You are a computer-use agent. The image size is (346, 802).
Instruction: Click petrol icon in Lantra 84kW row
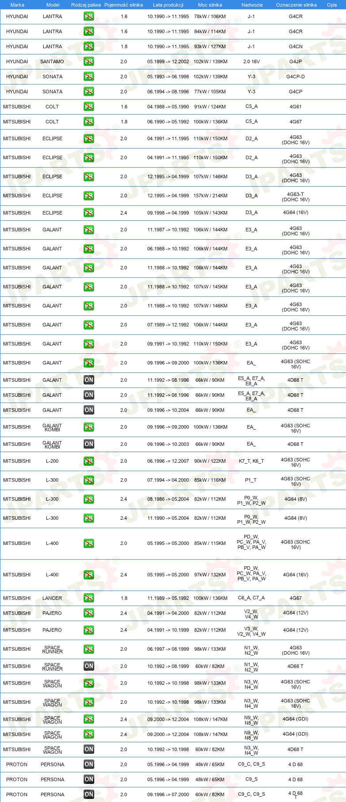click(x=89, y=31)
